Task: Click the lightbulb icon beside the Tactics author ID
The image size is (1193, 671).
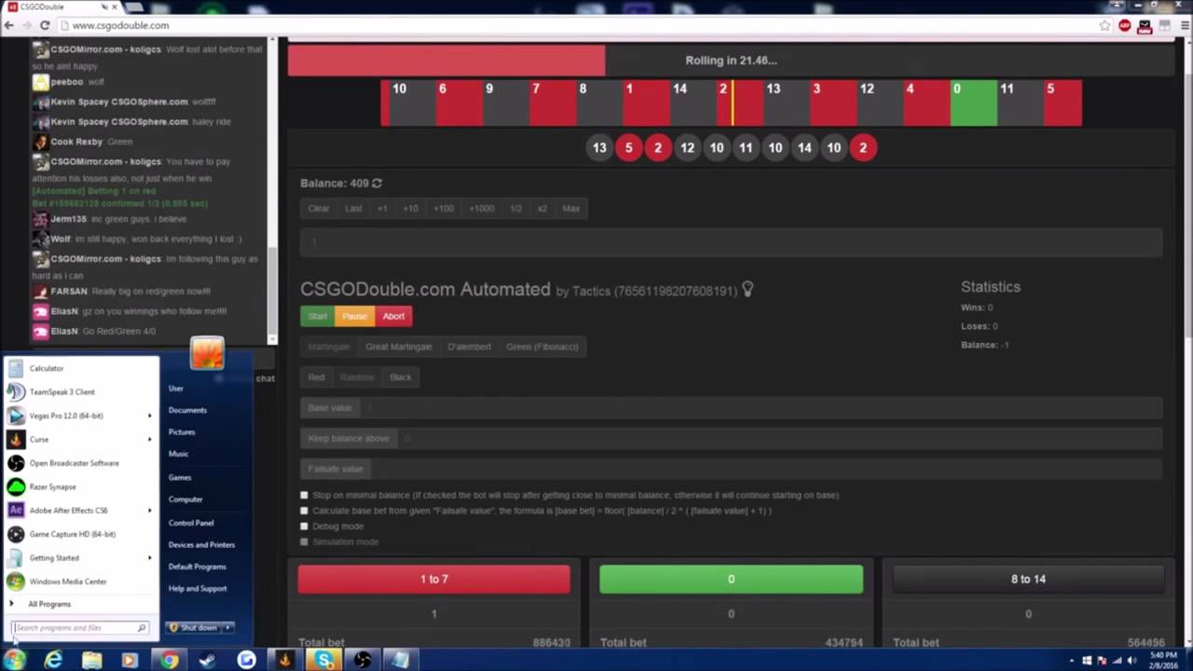Action: 747,291
